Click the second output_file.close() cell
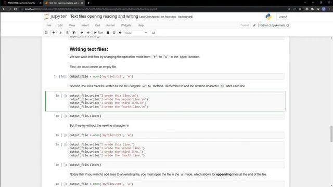This screenshot has width=333, height=187. point(176,165)
